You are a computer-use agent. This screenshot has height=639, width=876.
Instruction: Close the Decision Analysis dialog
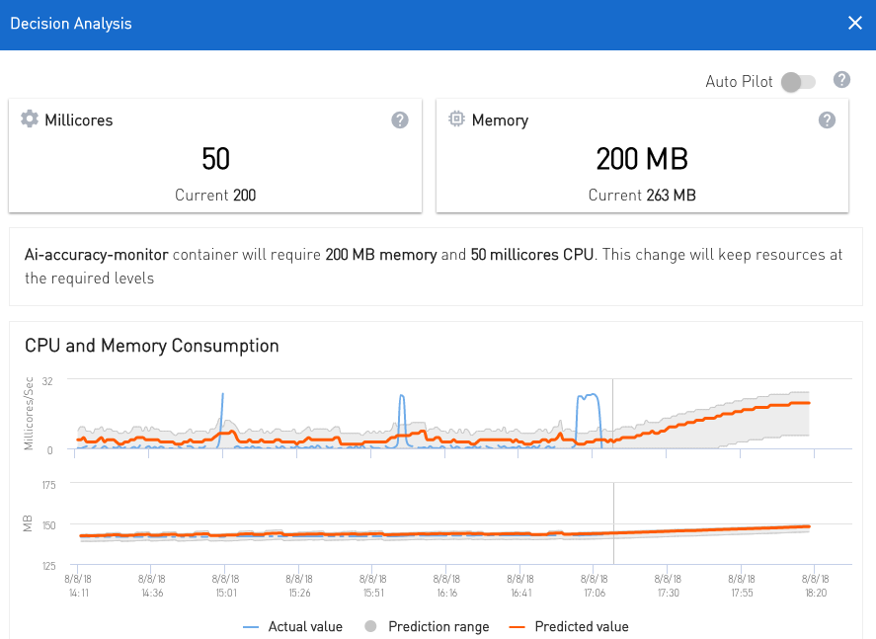(854, 23)
